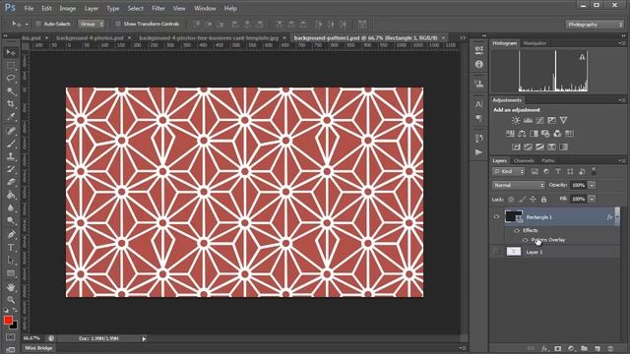Open the Normal blend mode dropdown
Viewport: 630px width, 354px height.
(x=519, y=185)
